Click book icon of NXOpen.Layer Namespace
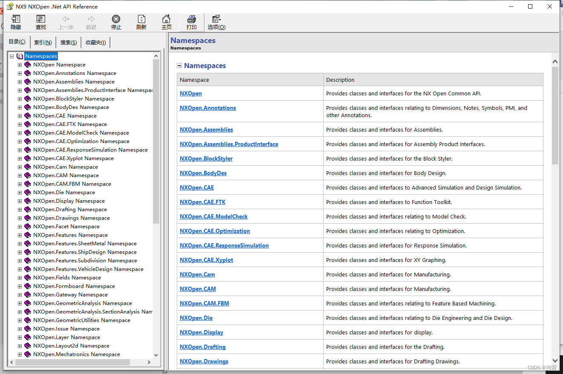Screen dimensions: 563x374 [28, 337]
